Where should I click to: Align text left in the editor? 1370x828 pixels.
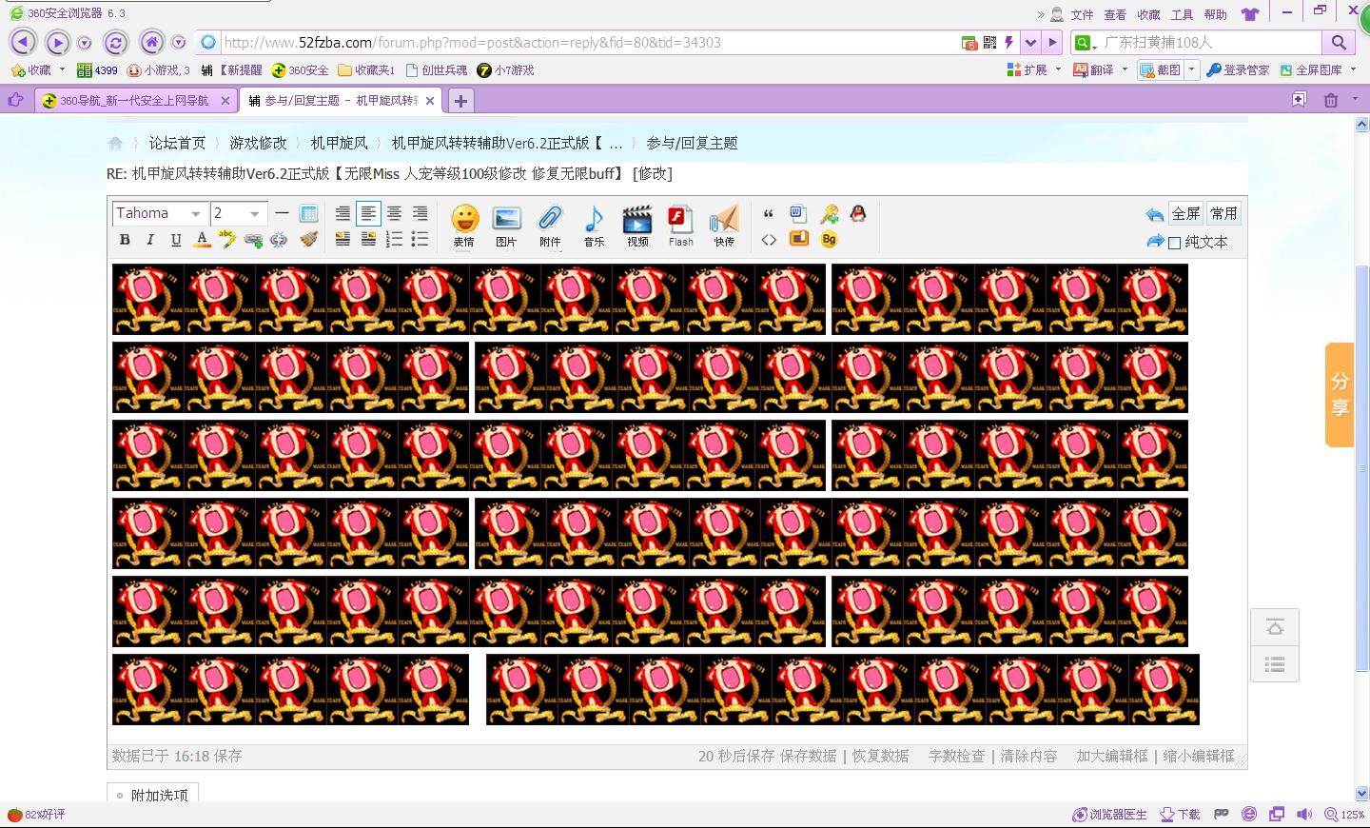click(368, 213)
